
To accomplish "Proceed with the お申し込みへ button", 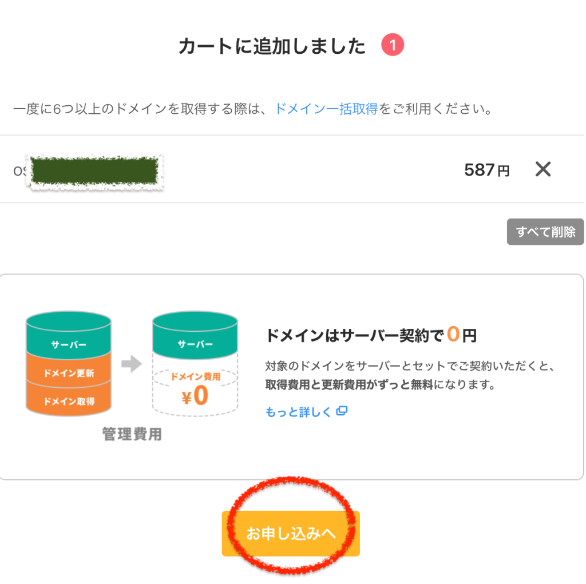I will point(291,534).
